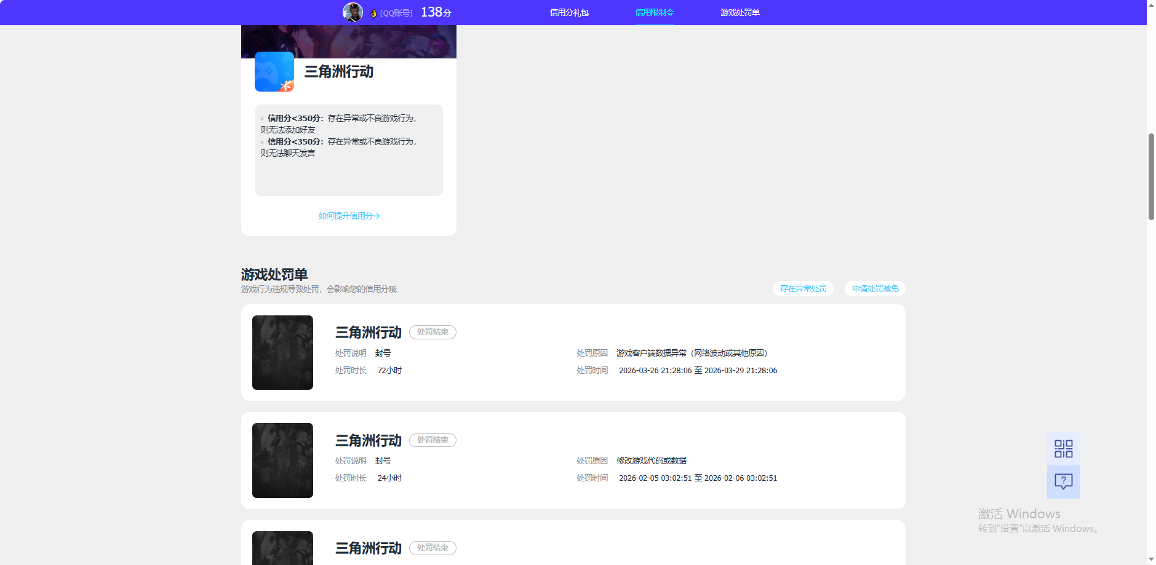Click the game thumbnail of the 72小时 penalty

282,352
